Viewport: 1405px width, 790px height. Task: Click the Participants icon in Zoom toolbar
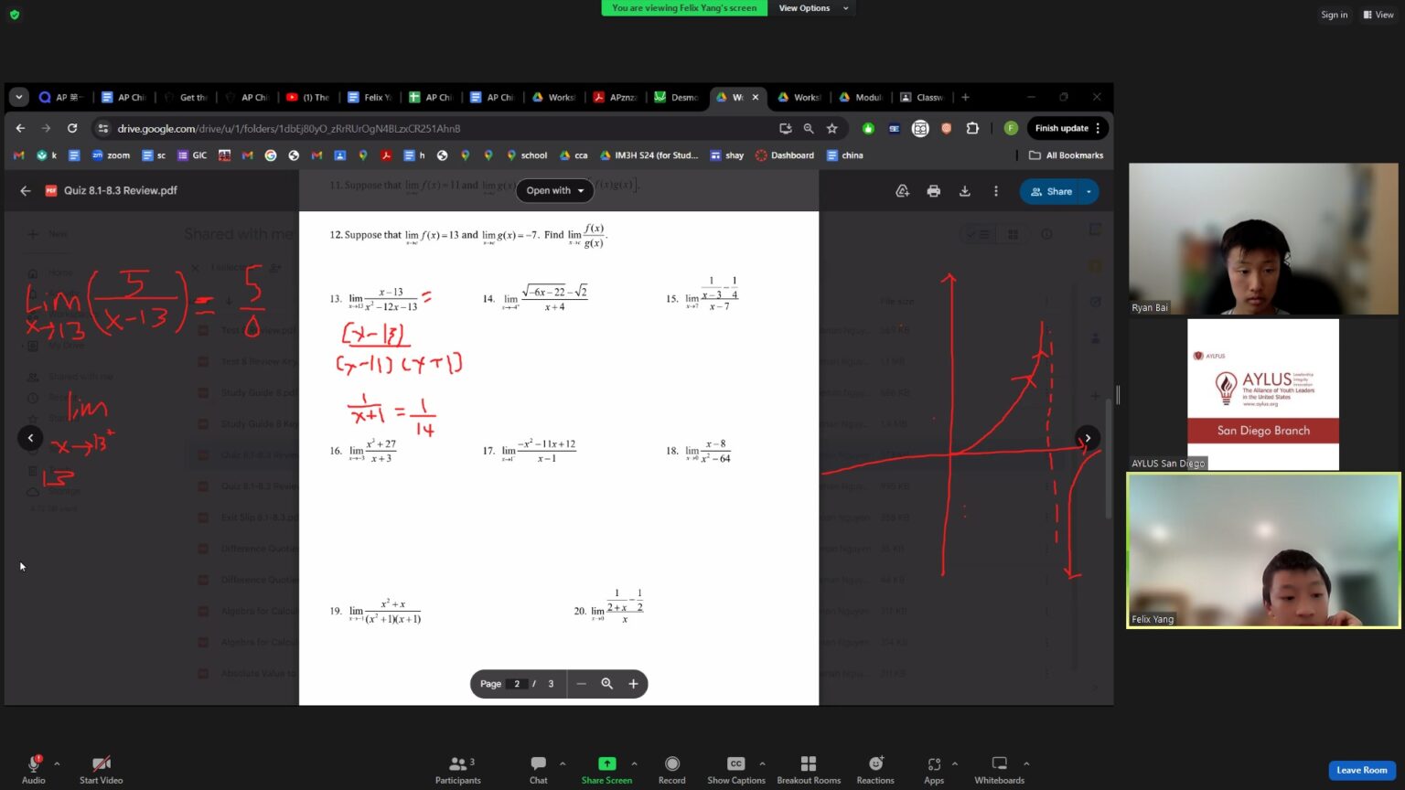coord(457,763)
